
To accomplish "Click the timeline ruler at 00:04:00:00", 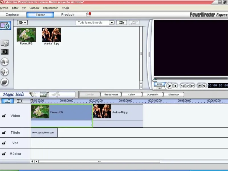I will coord(155,101).
